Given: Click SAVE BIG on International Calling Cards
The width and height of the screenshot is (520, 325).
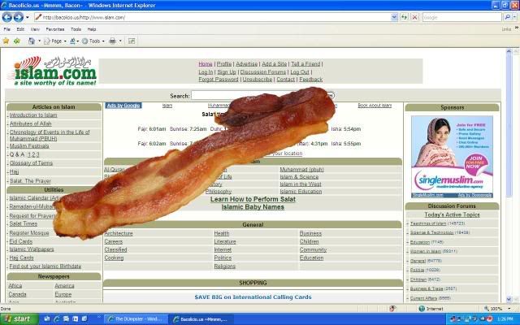Looking at the screenshot, I should pos(253,297).
